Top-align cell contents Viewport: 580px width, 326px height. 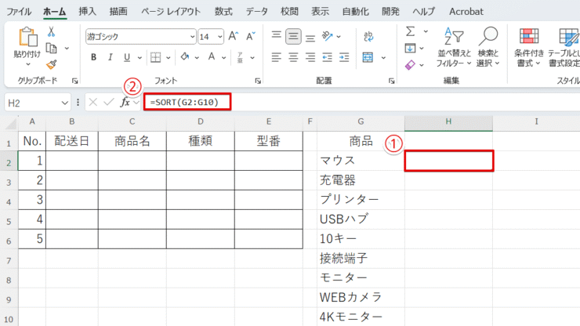pos(276,36)
